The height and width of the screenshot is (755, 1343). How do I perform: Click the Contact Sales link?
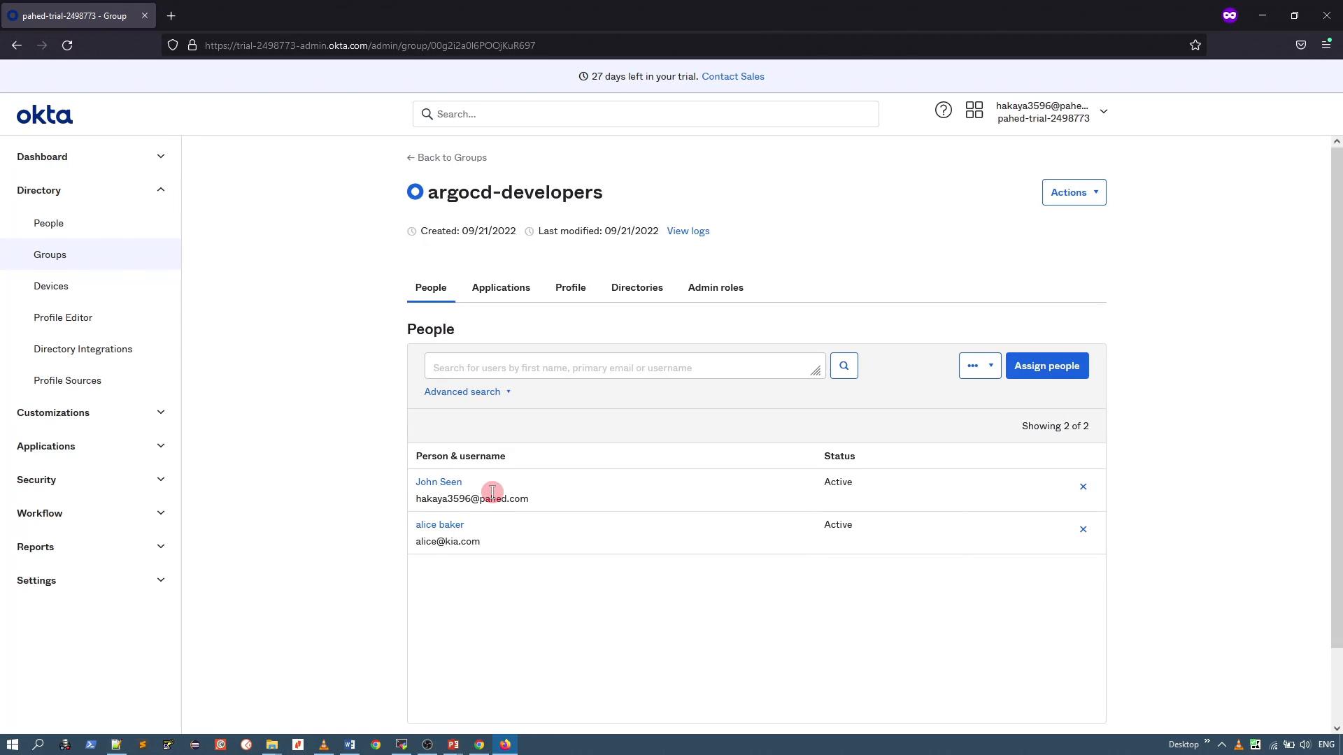pyautogui.click(x=733, y=76)
